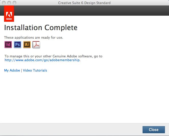Click the 'These applications are ready' text

34,37
